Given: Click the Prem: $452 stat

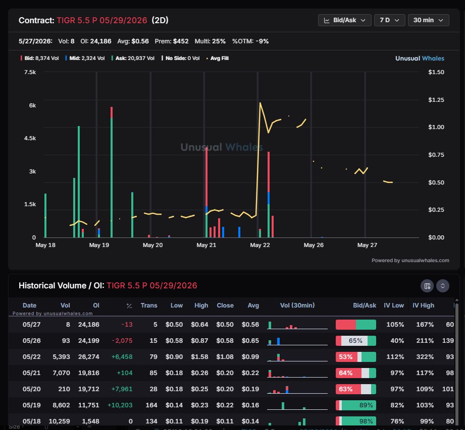Looking at the screenshot, I should [172, 41].
